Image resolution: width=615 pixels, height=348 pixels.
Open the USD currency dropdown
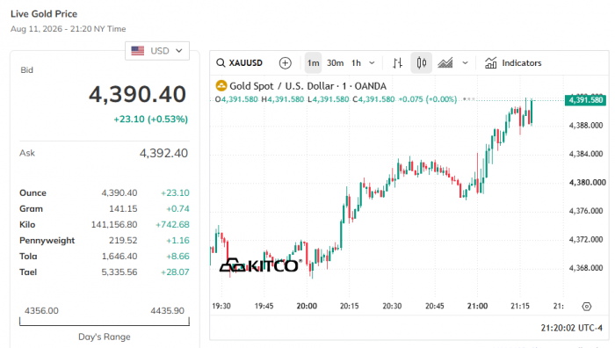[x=157, y=51]
